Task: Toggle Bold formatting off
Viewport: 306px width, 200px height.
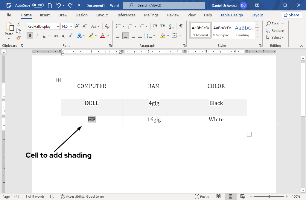Action: point(30,36)
